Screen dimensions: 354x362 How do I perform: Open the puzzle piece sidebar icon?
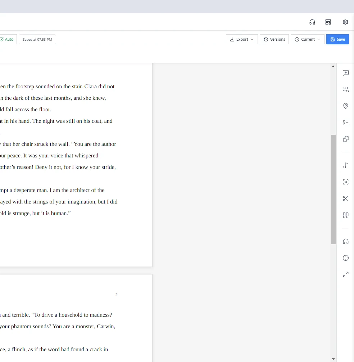[345, 139]
